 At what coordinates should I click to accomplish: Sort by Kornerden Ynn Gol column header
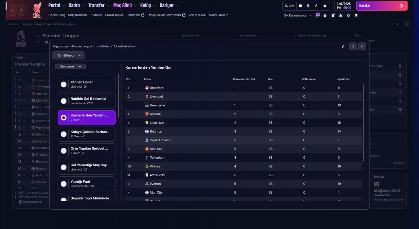pyautogui.click(x=244, y=79)
